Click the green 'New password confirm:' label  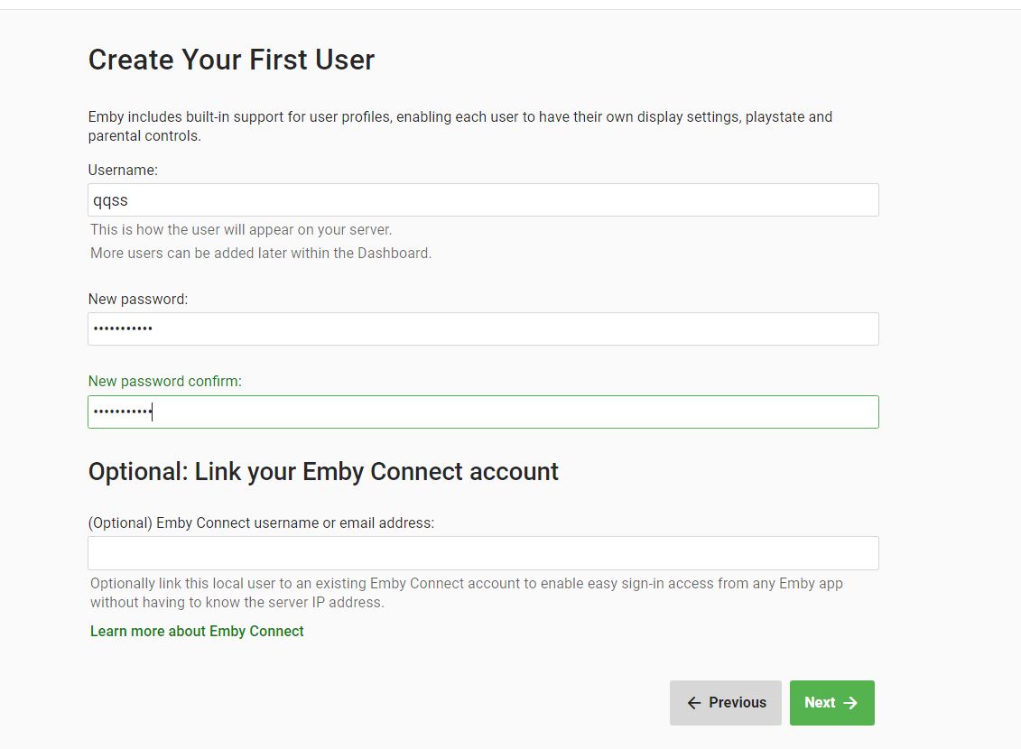click(x=164, y=382)
